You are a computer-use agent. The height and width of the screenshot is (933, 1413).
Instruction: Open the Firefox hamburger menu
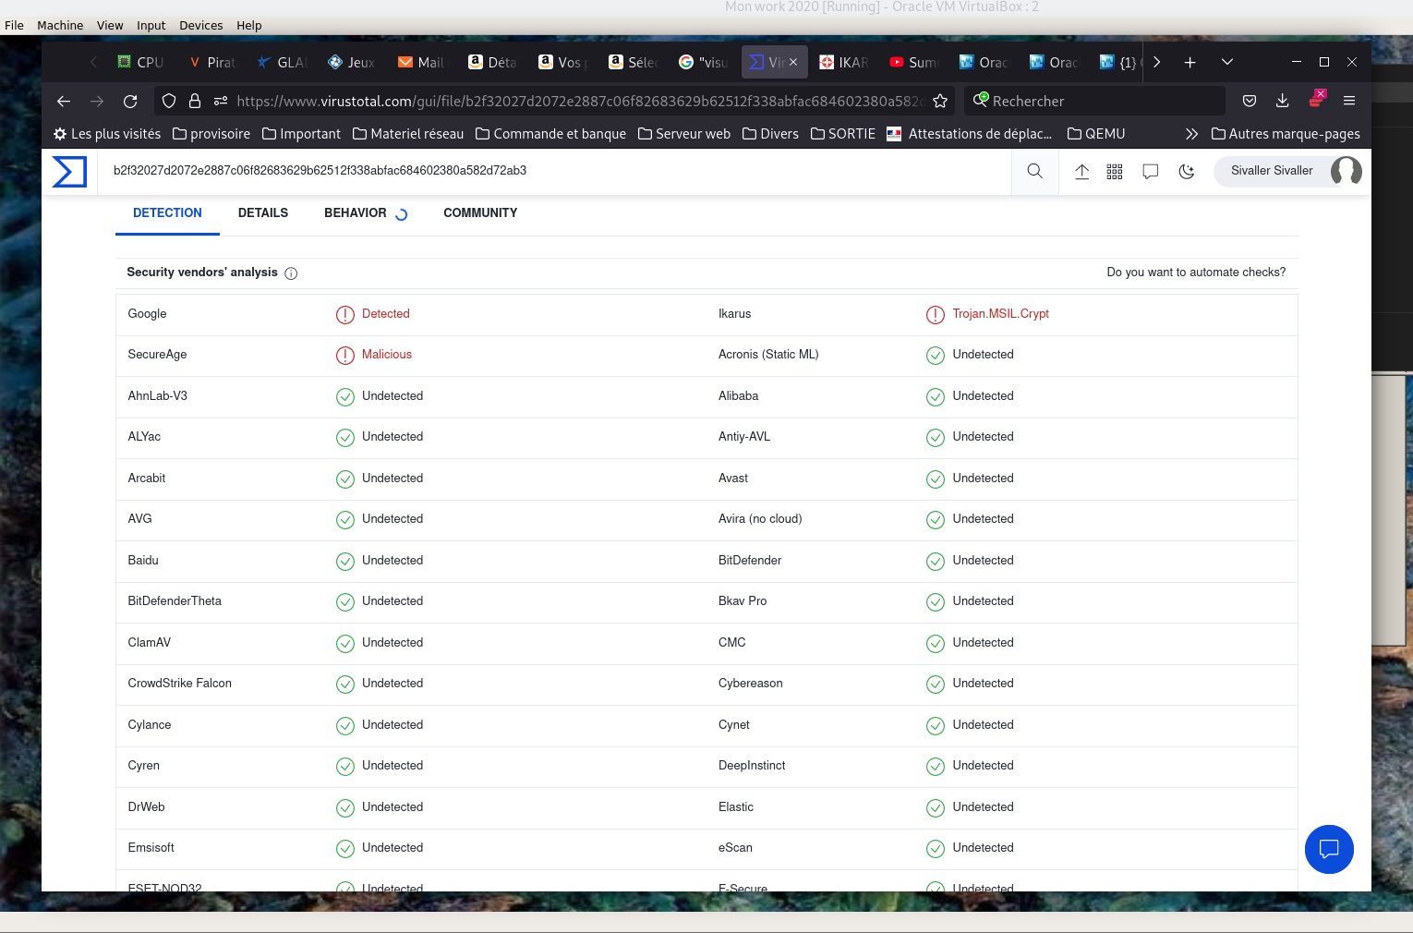(1349, 101)
